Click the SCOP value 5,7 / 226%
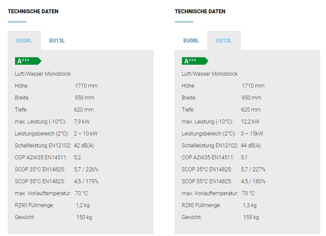The height and width of the screenshot is (236, 326). pos(86,170)
